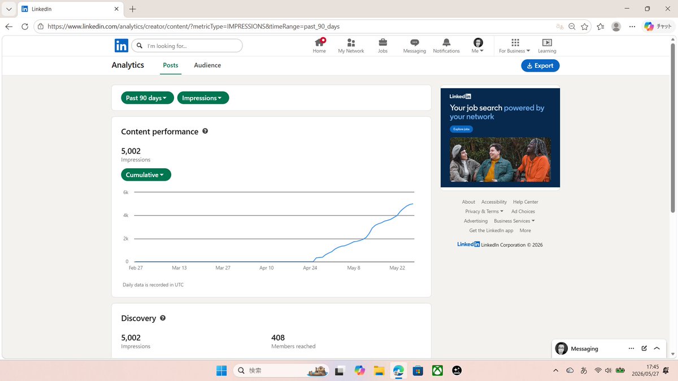Click the Discovery help question icon
Screen dimensions: 678x381
(x=163, y=318)
